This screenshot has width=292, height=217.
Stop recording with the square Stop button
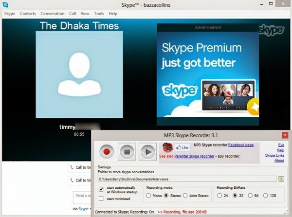(x=127, y=152)
